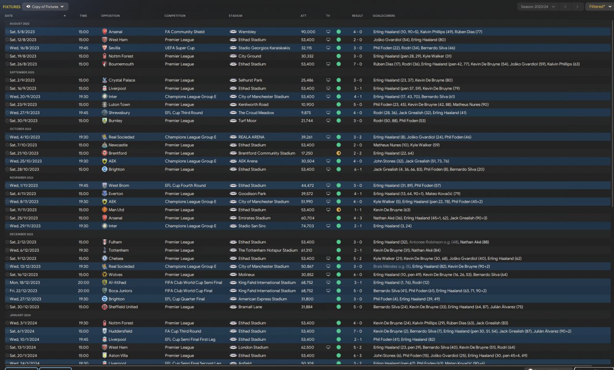Open the Filtered dropdown

(599, 7)
